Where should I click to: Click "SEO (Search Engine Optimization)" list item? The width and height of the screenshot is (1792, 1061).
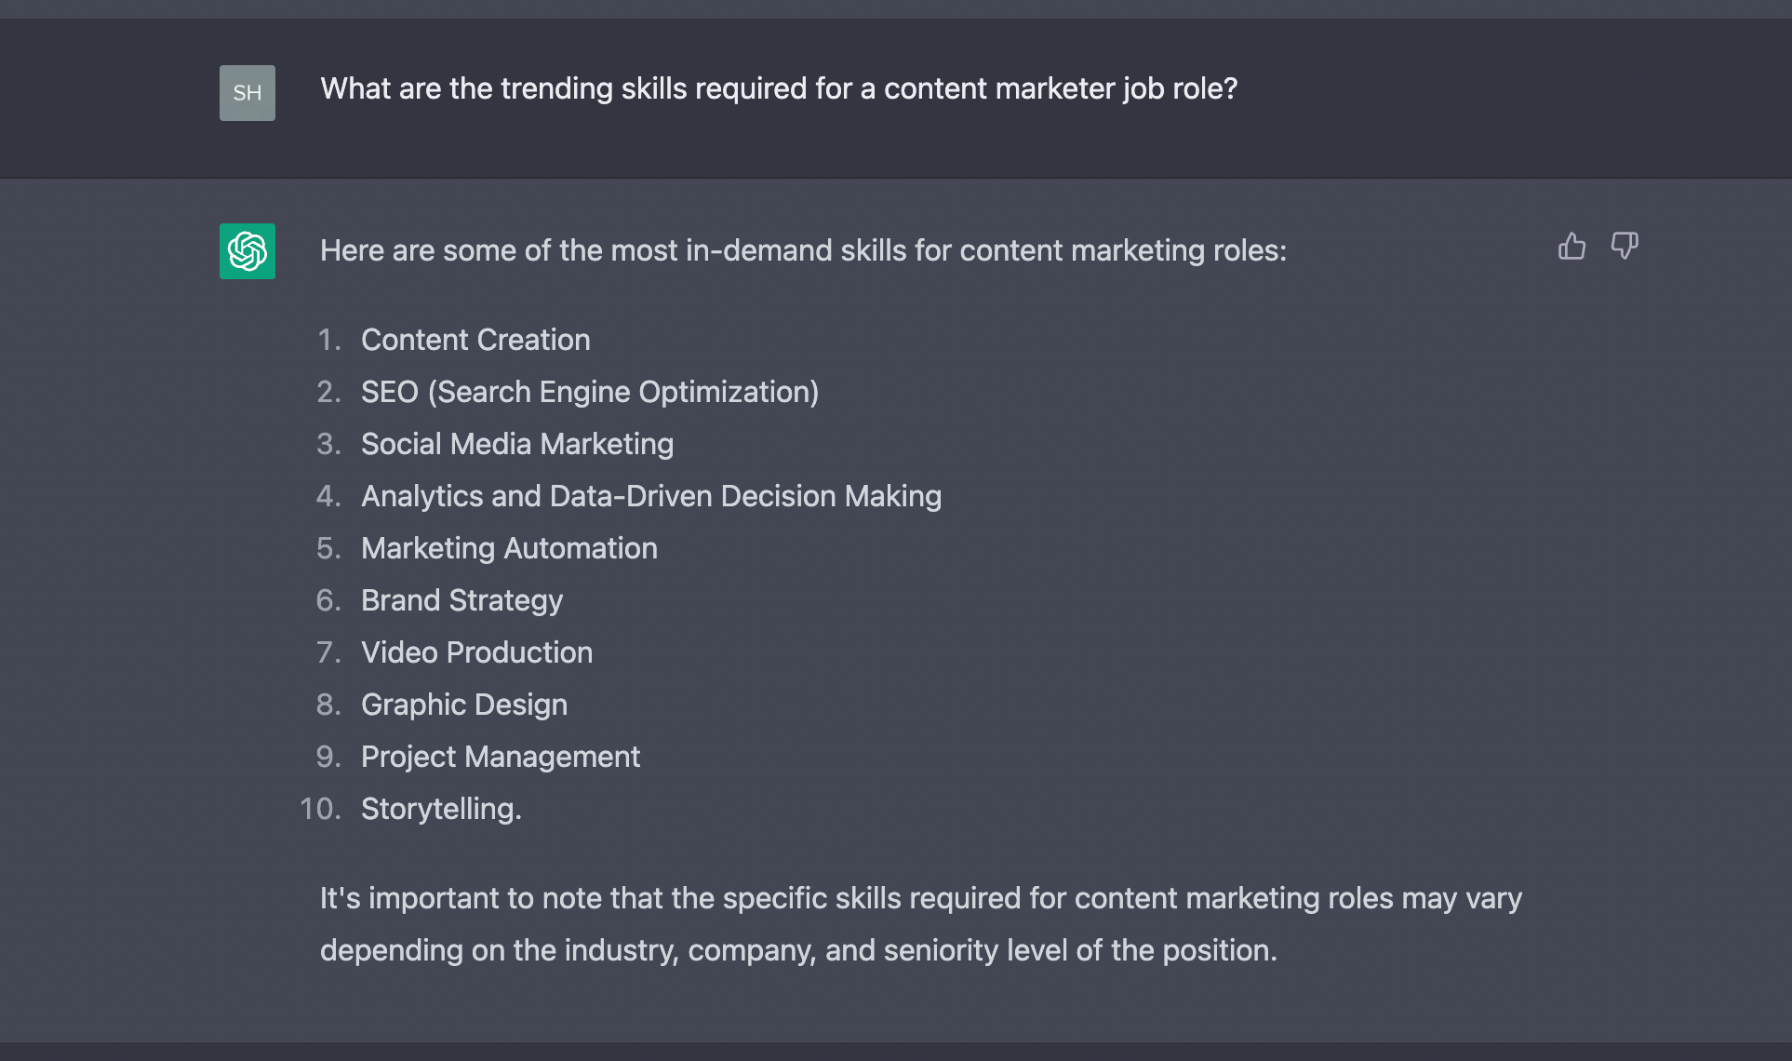[x=590, y=393]
